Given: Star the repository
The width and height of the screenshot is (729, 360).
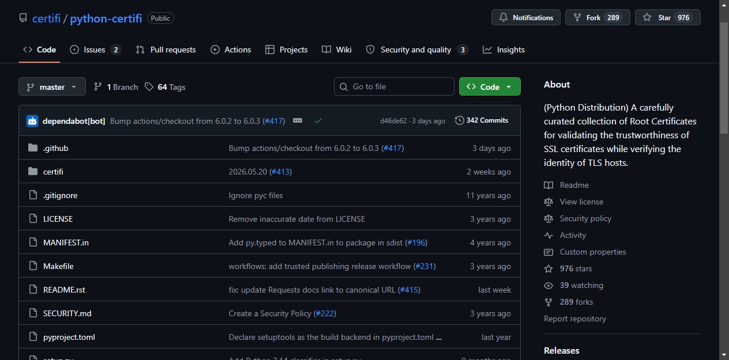Looking at the screenshot, I should 667,17.
